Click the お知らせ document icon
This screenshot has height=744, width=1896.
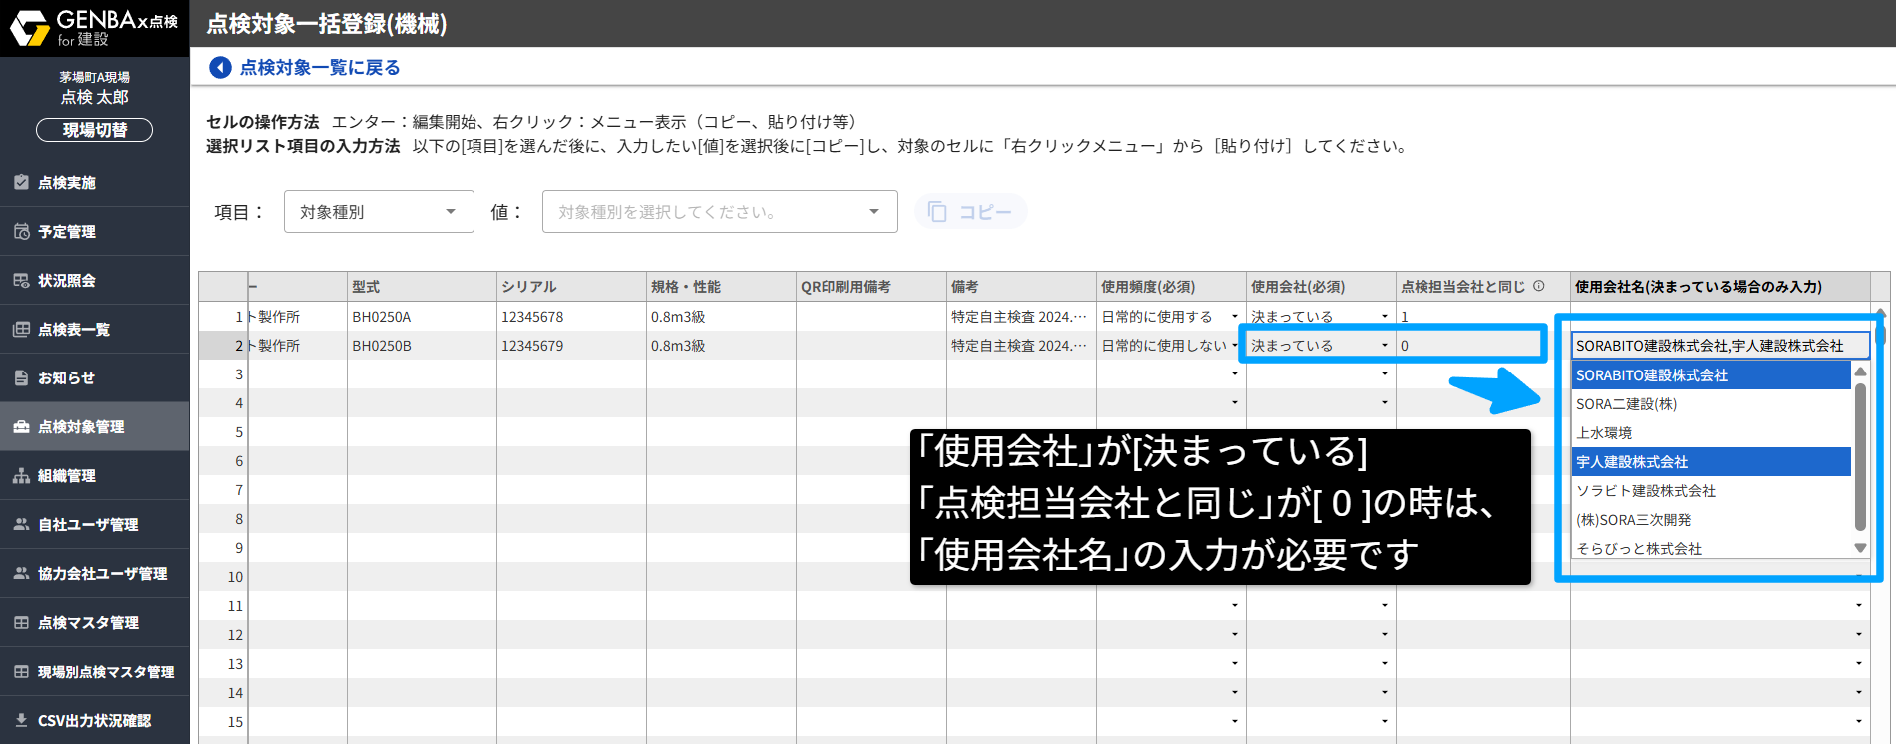click(x=21, y=377)
